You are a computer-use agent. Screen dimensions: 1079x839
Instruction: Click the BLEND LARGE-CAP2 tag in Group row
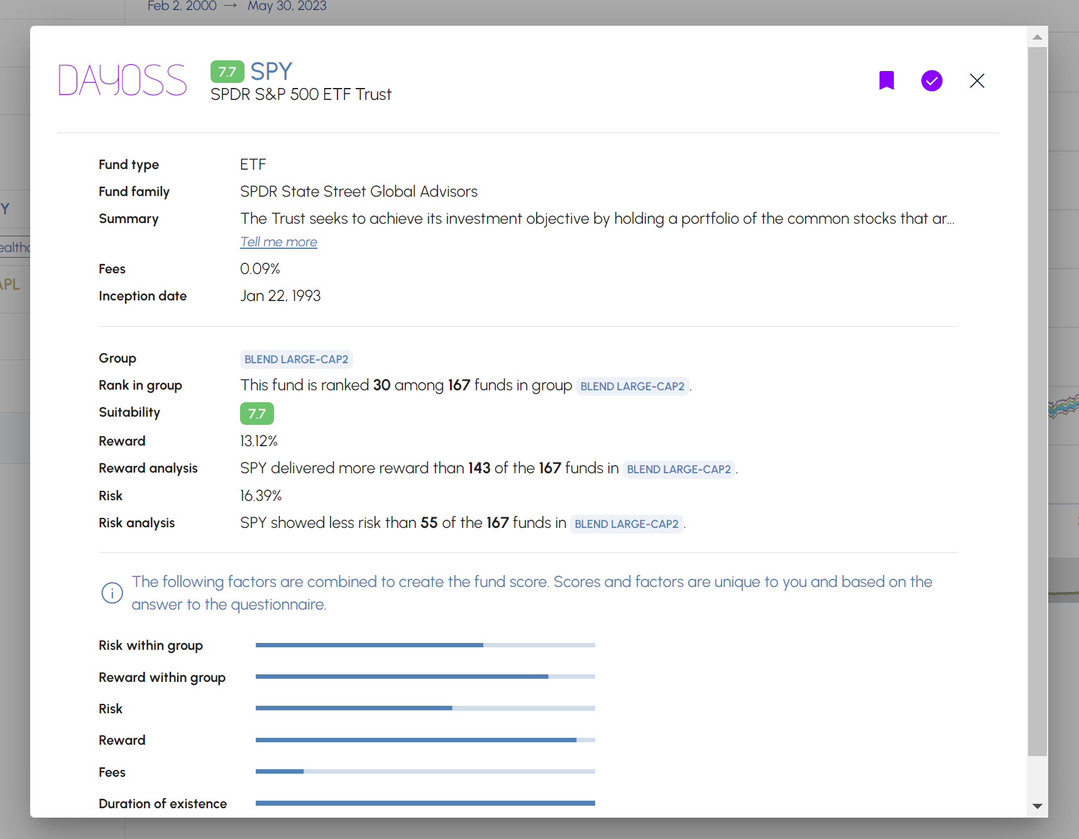pos(296,359)
